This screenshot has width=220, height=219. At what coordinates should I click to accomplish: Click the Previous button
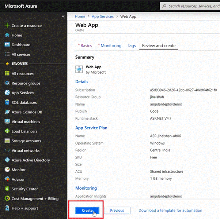(x=117, y=211)
